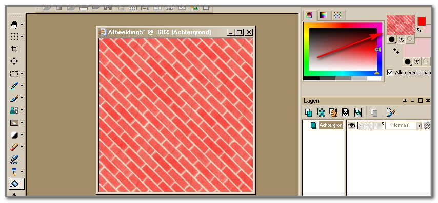Open the Normaal blend mode dropdown
Screen dimensions: 438x203
tap(419, 126)
